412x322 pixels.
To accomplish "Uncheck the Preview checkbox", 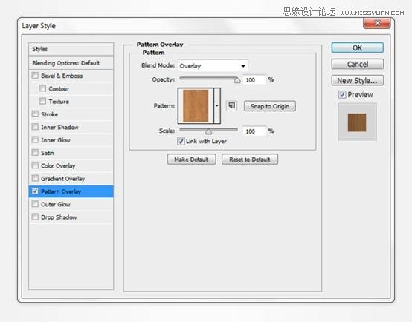I will pos(342,94).
